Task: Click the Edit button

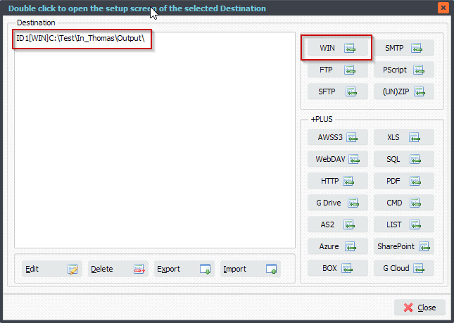Action: [52, 269]
